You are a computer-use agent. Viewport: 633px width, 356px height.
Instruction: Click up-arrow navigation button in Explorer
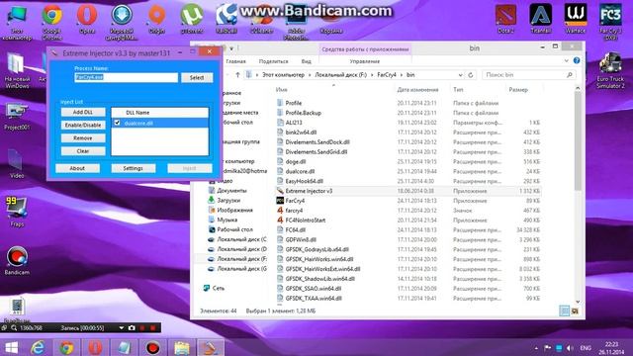237,75
